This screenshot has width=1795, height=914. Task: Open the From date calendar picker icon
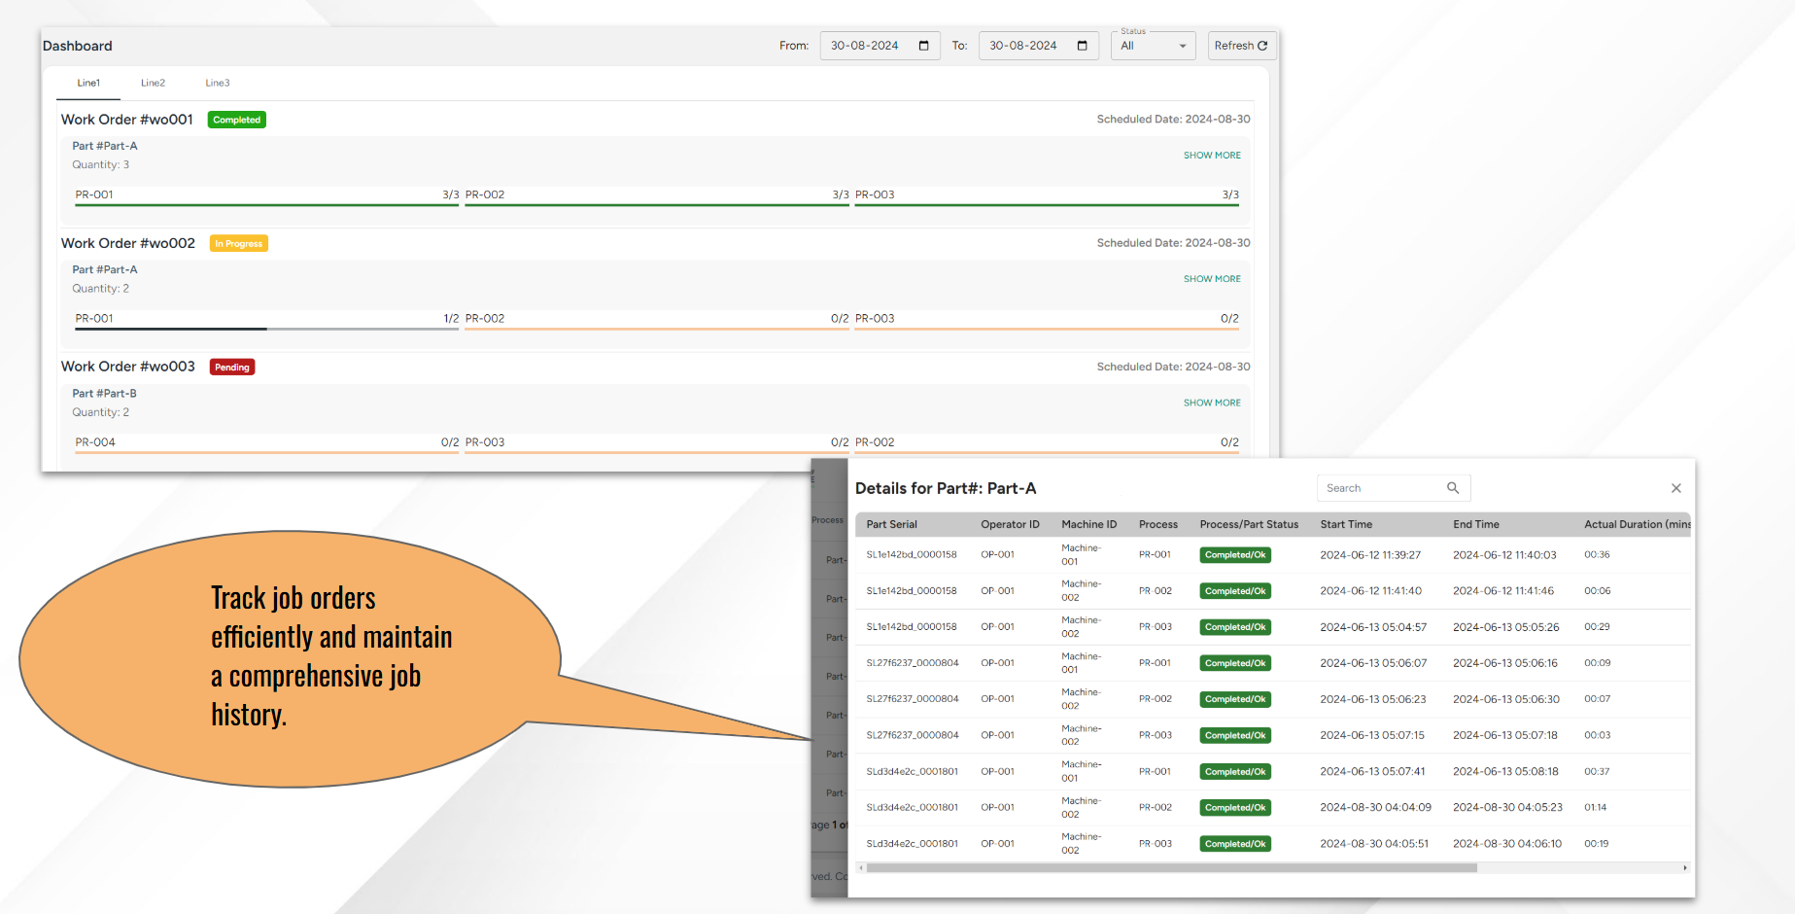pyautogui.click(x=923, y=46)
